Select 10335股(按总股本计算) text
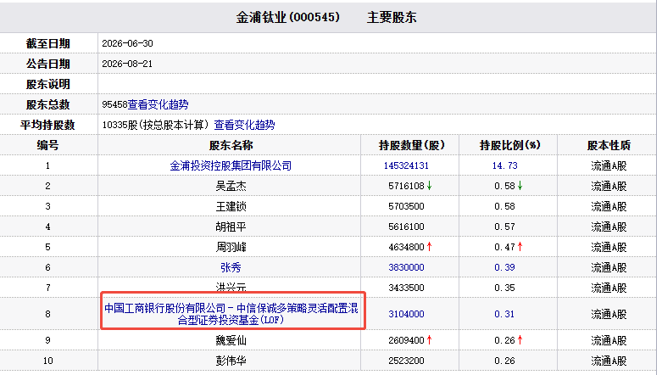 coord(156,125)
